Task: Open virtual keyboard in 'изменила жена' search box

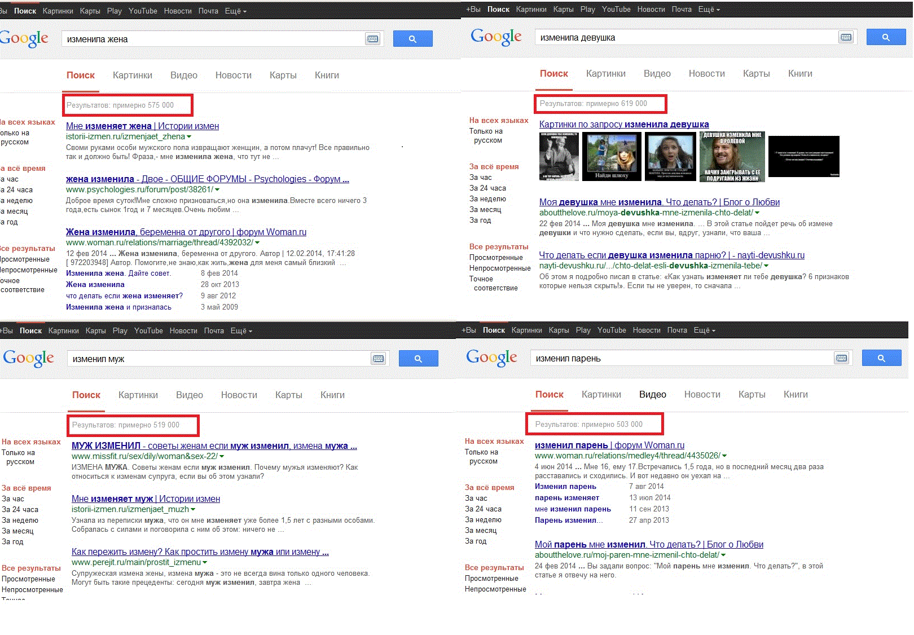Action: [x=372, y=39]
